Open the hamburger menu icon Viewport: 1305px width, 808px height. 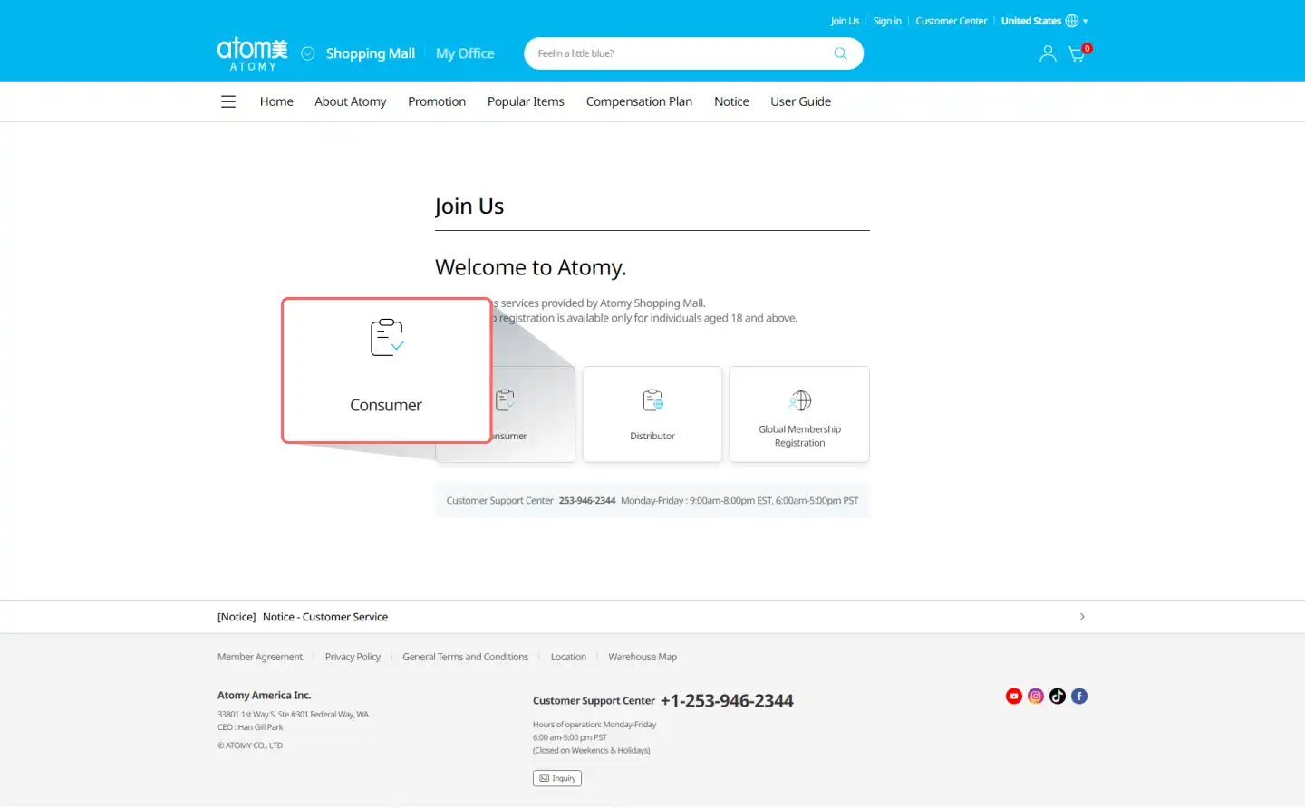coord(228,102)
